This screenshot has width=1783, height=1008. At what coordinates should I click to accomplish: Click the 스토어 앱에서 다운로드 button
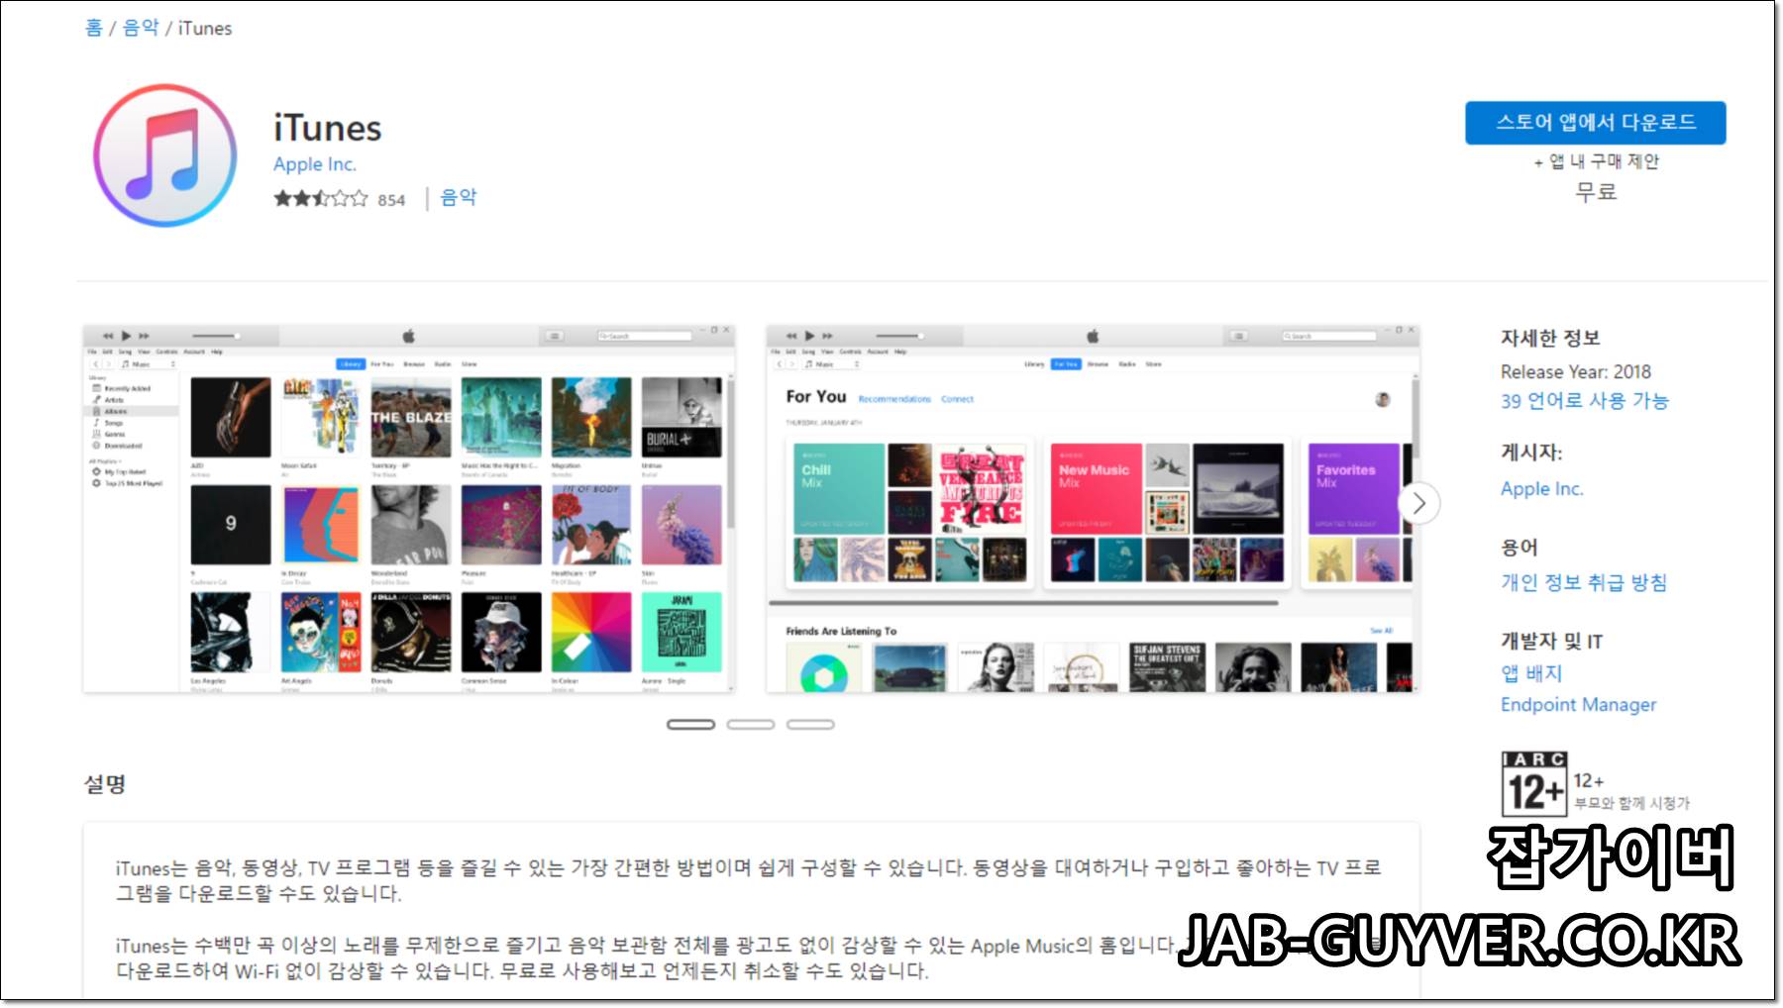point(1595,123)
